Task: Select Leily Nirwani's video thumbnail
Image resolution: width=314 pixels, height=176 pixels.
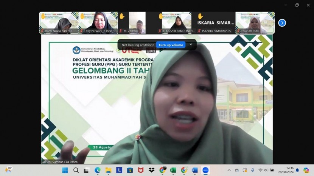Action: [98, 23]
